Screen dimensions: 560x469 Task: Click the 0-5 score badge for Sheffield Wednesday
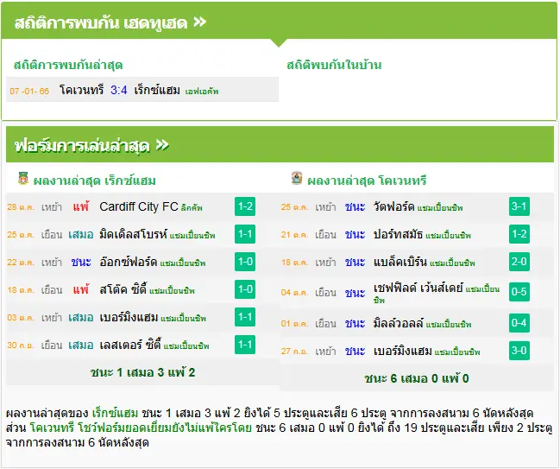tap(519, 292)
